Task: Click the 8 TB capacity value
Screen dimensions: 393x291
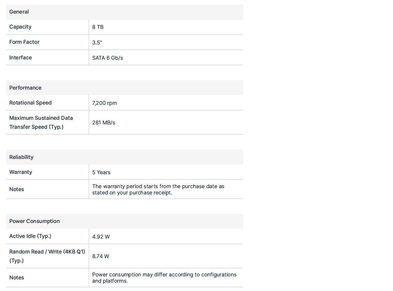Action: click(x=98, y=27)
